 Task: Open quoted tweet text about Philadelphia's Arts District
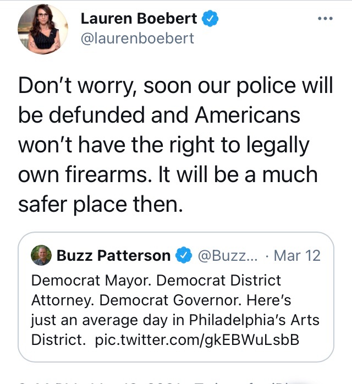175,310
